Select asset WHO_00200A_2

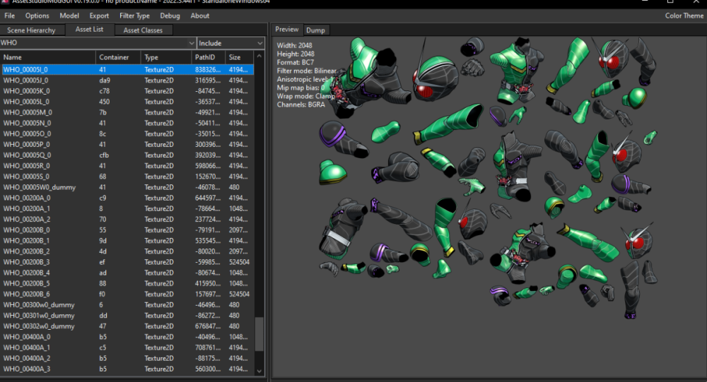pos(127,220)
